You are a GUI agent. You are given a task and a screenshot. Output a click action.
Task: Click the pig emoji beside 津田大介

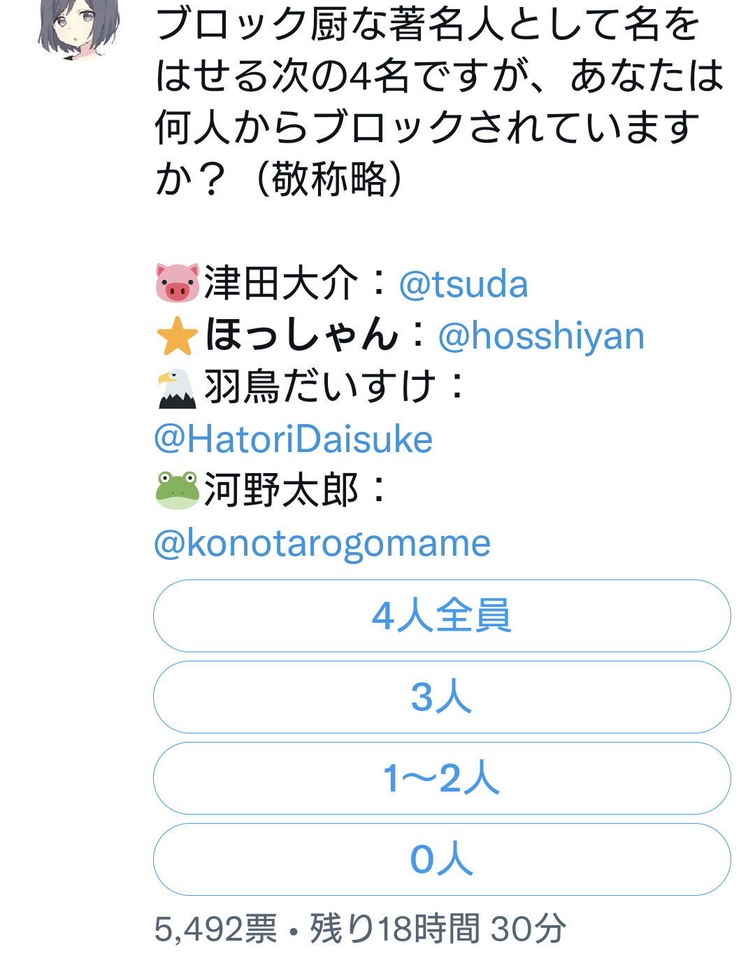(x=178, y=283)
